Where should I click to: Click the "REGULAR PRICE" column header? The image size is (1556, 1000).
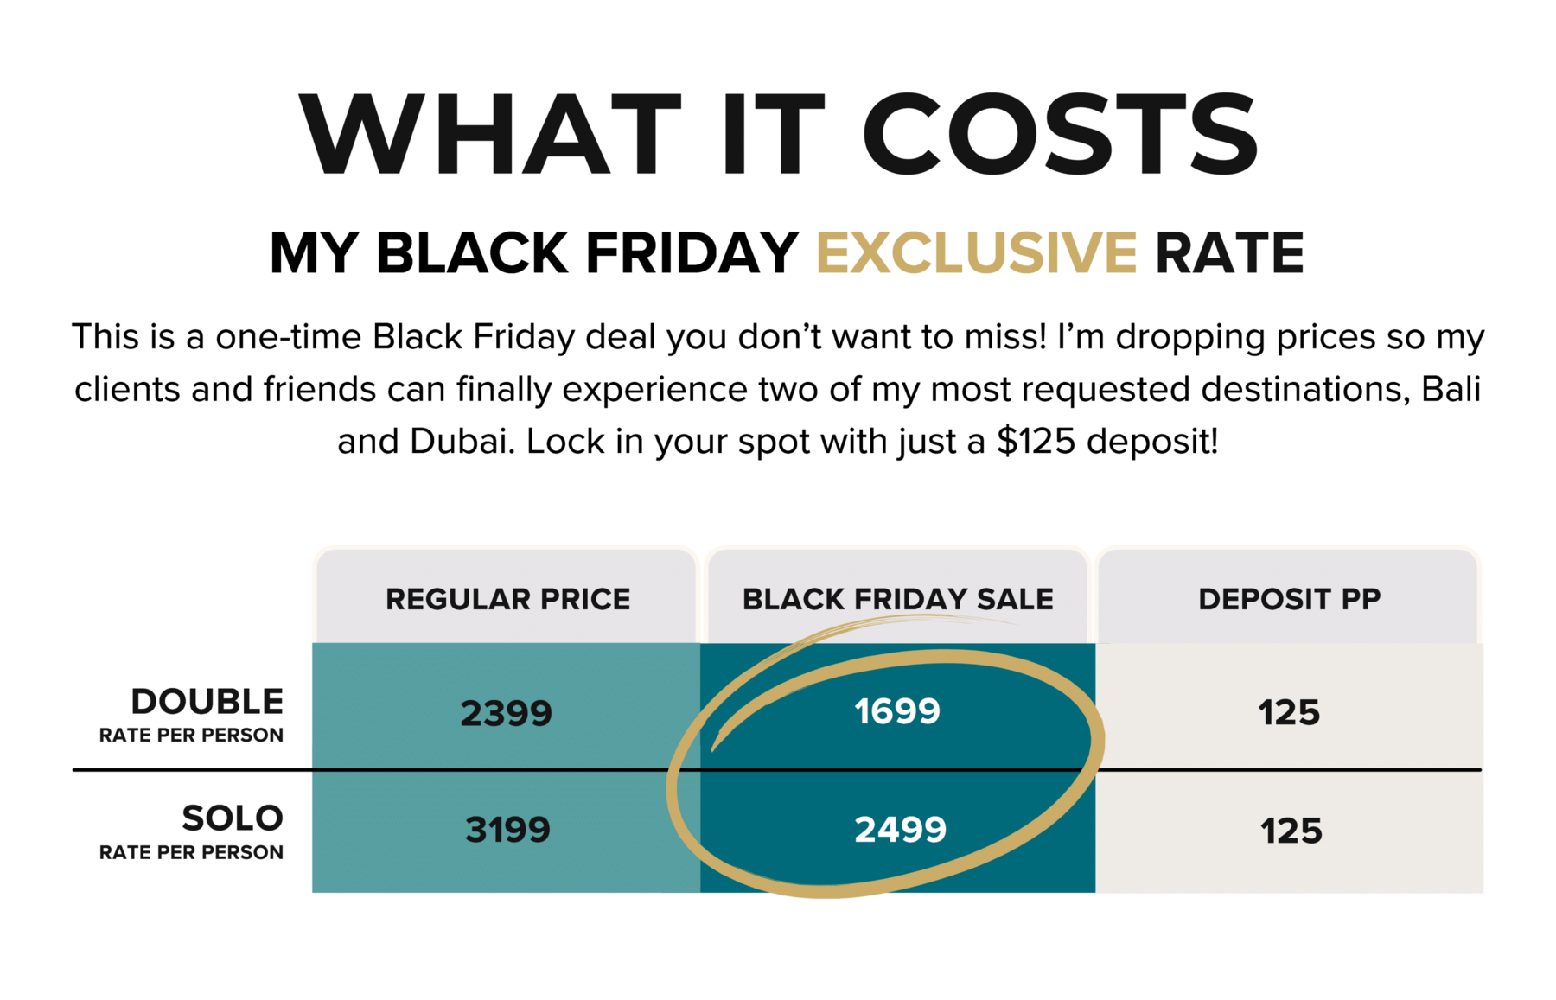pyautogui.click(x=507, y=599)
